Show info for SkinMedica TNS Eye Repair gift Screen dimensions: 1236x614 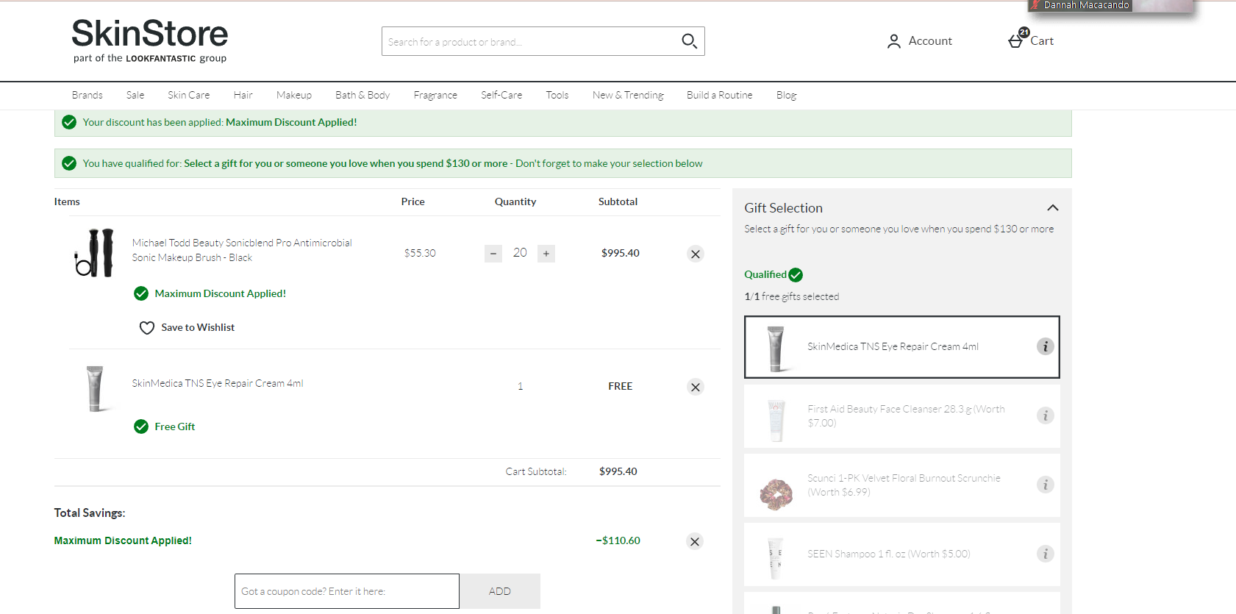coord(1046,346)
